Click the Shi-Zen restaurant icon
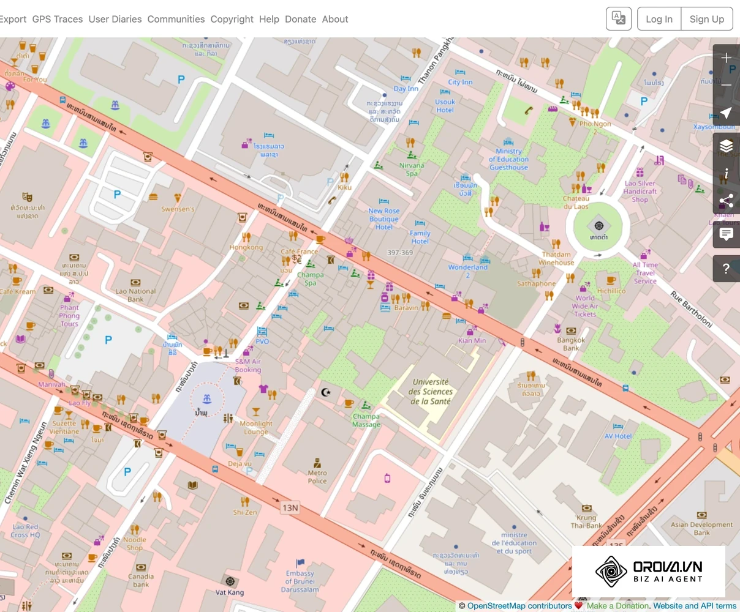 tap(245, 502)
